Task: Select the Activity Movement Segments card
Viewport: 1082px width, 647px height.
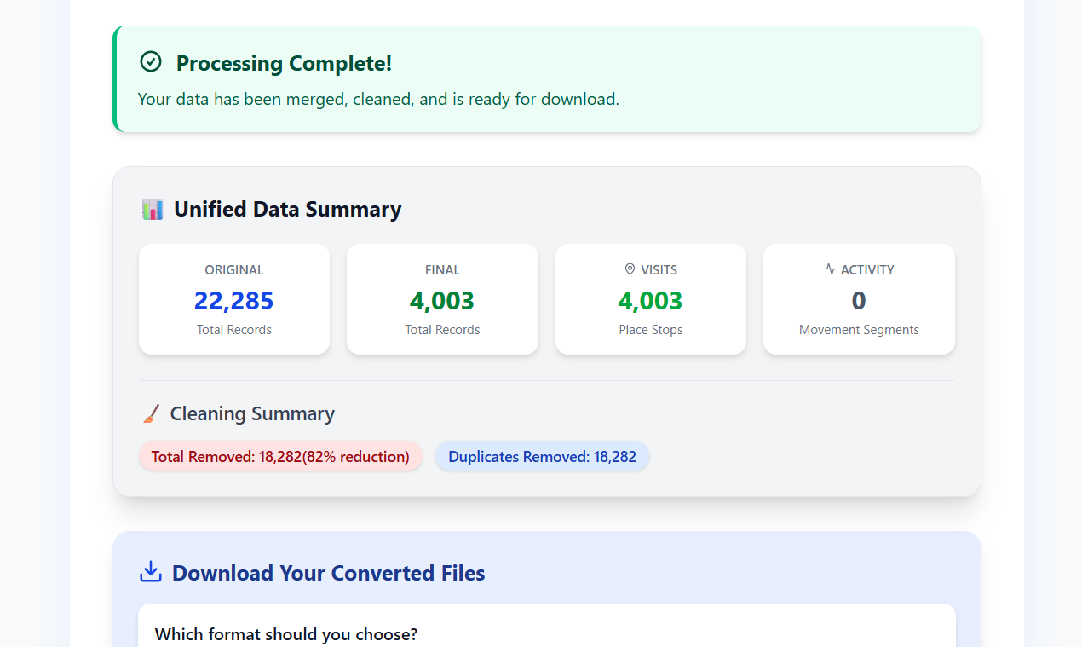Action: click(x=859, y=299)
